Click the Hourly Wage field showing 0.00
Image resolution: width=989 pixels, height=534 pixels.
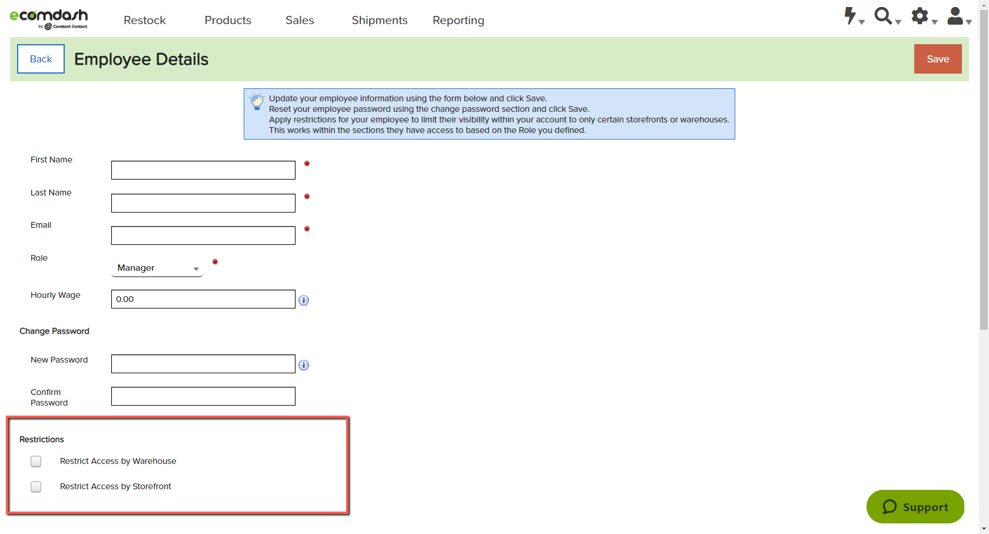pyautogui.click(x=203, y=299)
